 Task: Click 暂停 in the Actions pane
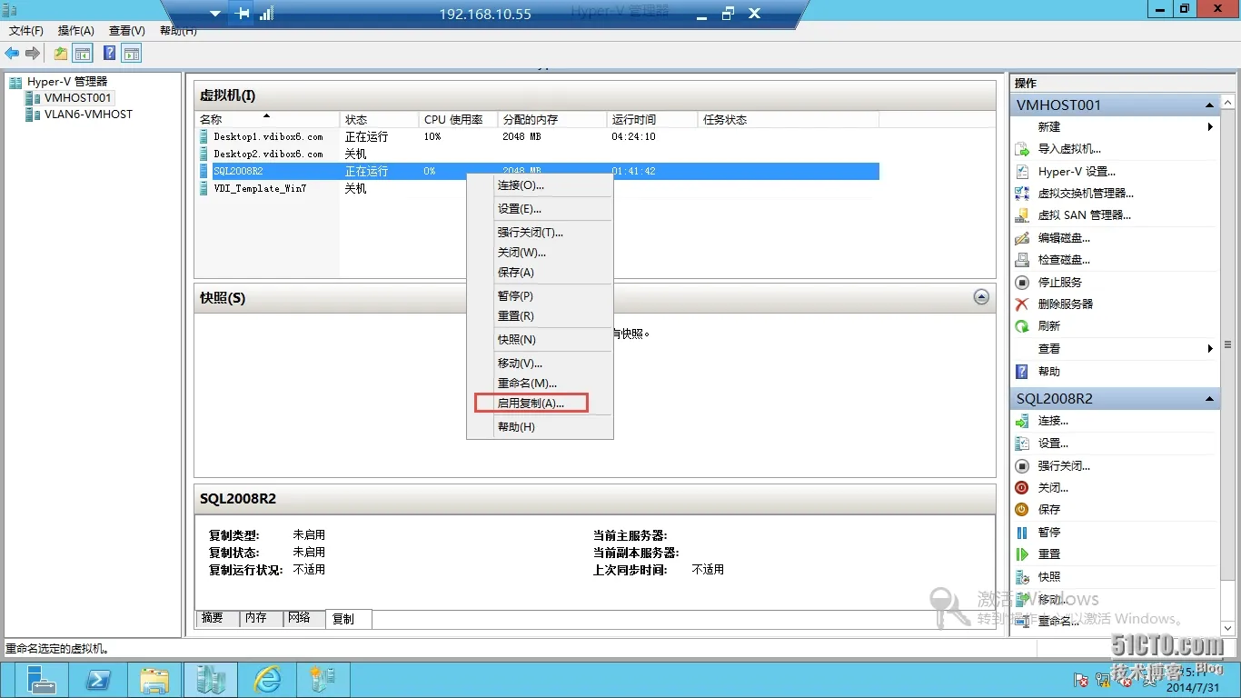click(1049, 532)
